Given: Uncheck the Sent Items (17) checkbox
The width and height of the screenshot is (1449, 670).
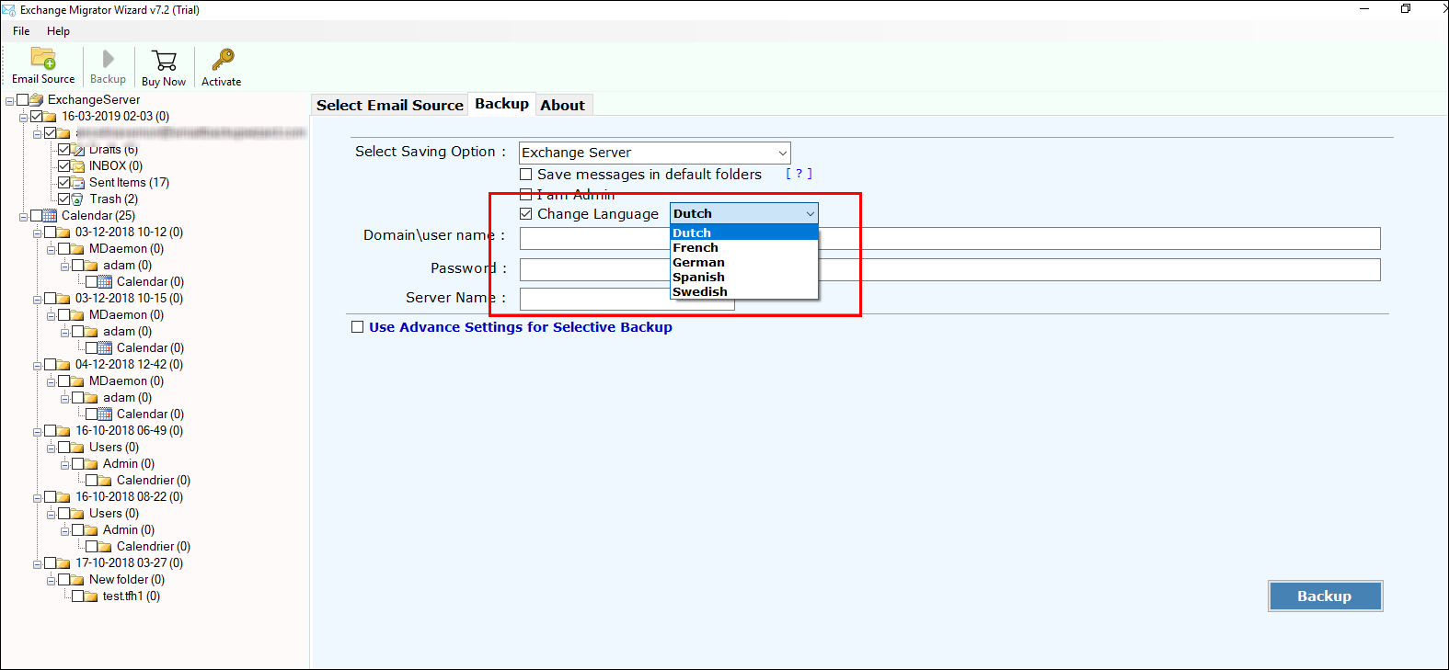Looking at the screenshot, I should click(x=64, y=182).
